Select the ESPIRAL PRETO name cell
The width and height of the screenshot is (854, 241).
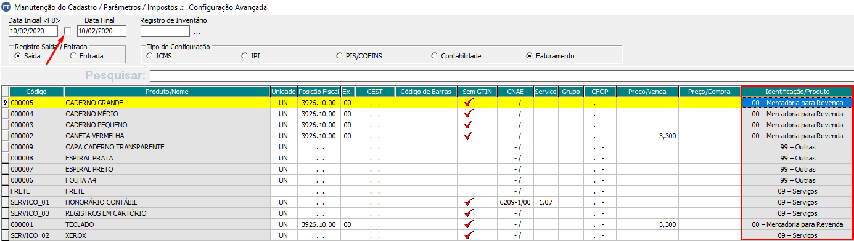point(167,169)
